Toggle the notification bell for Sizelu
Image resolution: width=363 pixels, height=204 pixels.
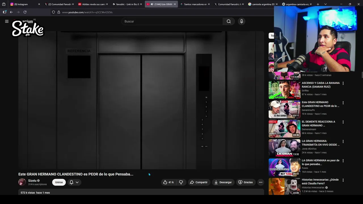pyautogui.click(x=71, y=182)
